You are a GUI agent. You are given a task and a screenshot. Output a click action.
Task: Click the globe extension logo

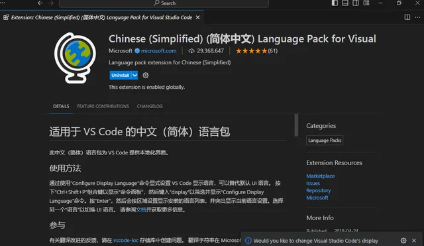[75, 58]
